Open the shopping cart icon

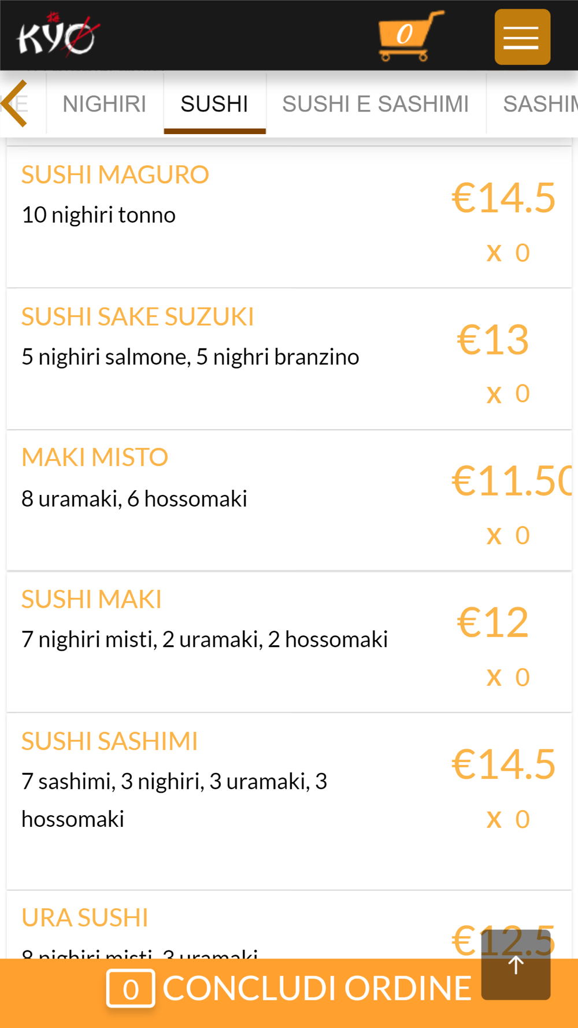point(411,36)
